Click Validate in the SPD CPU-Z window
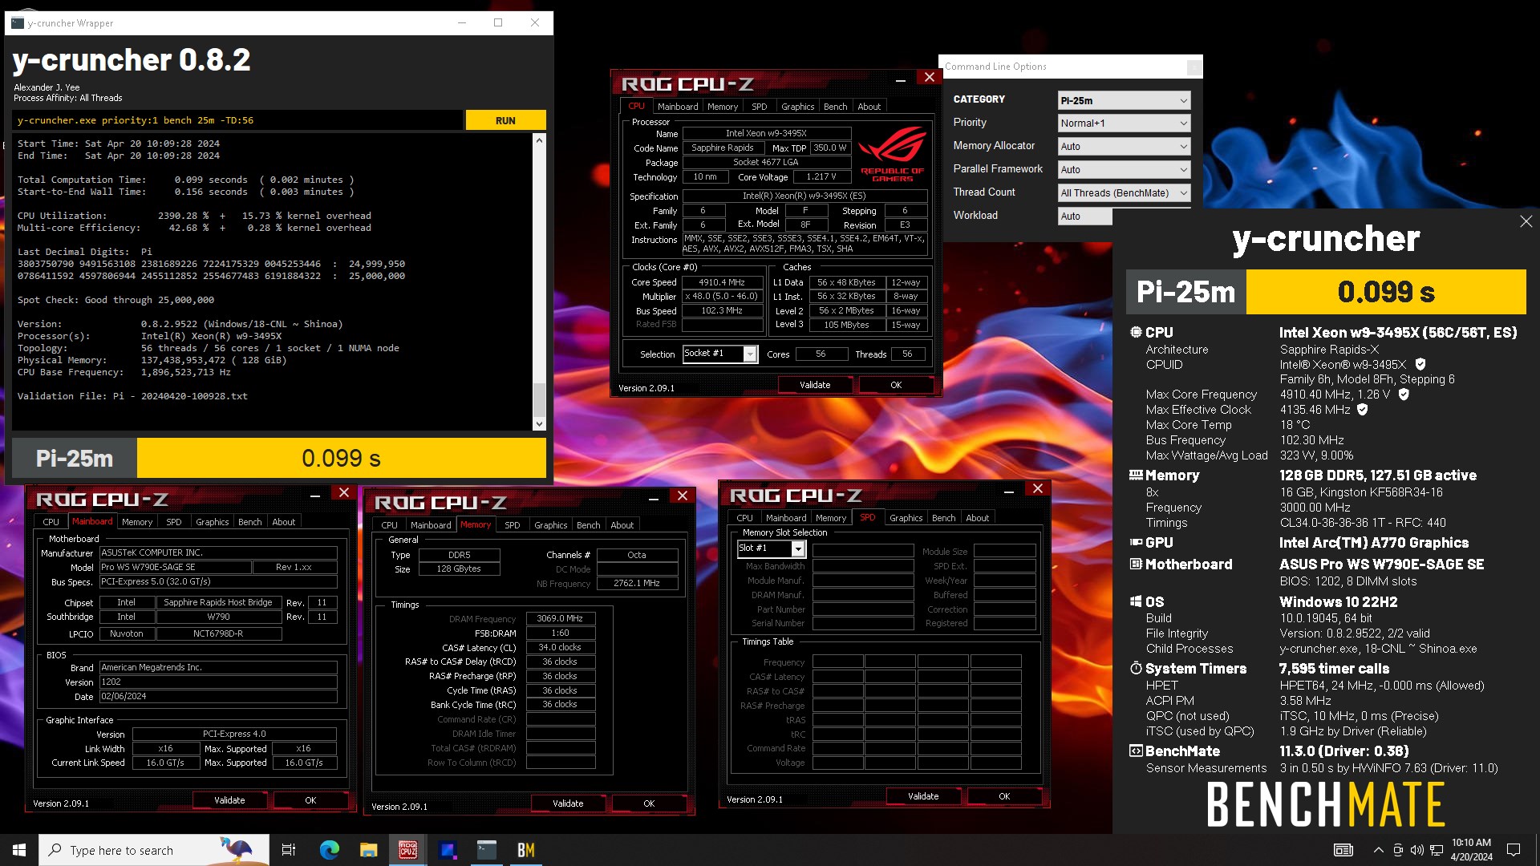Screen dimensions: 1540x866 click(x=923, y=796)
